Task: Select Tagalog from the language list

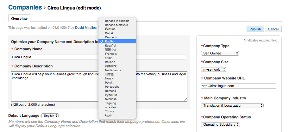Action: [x=117, y=103]
